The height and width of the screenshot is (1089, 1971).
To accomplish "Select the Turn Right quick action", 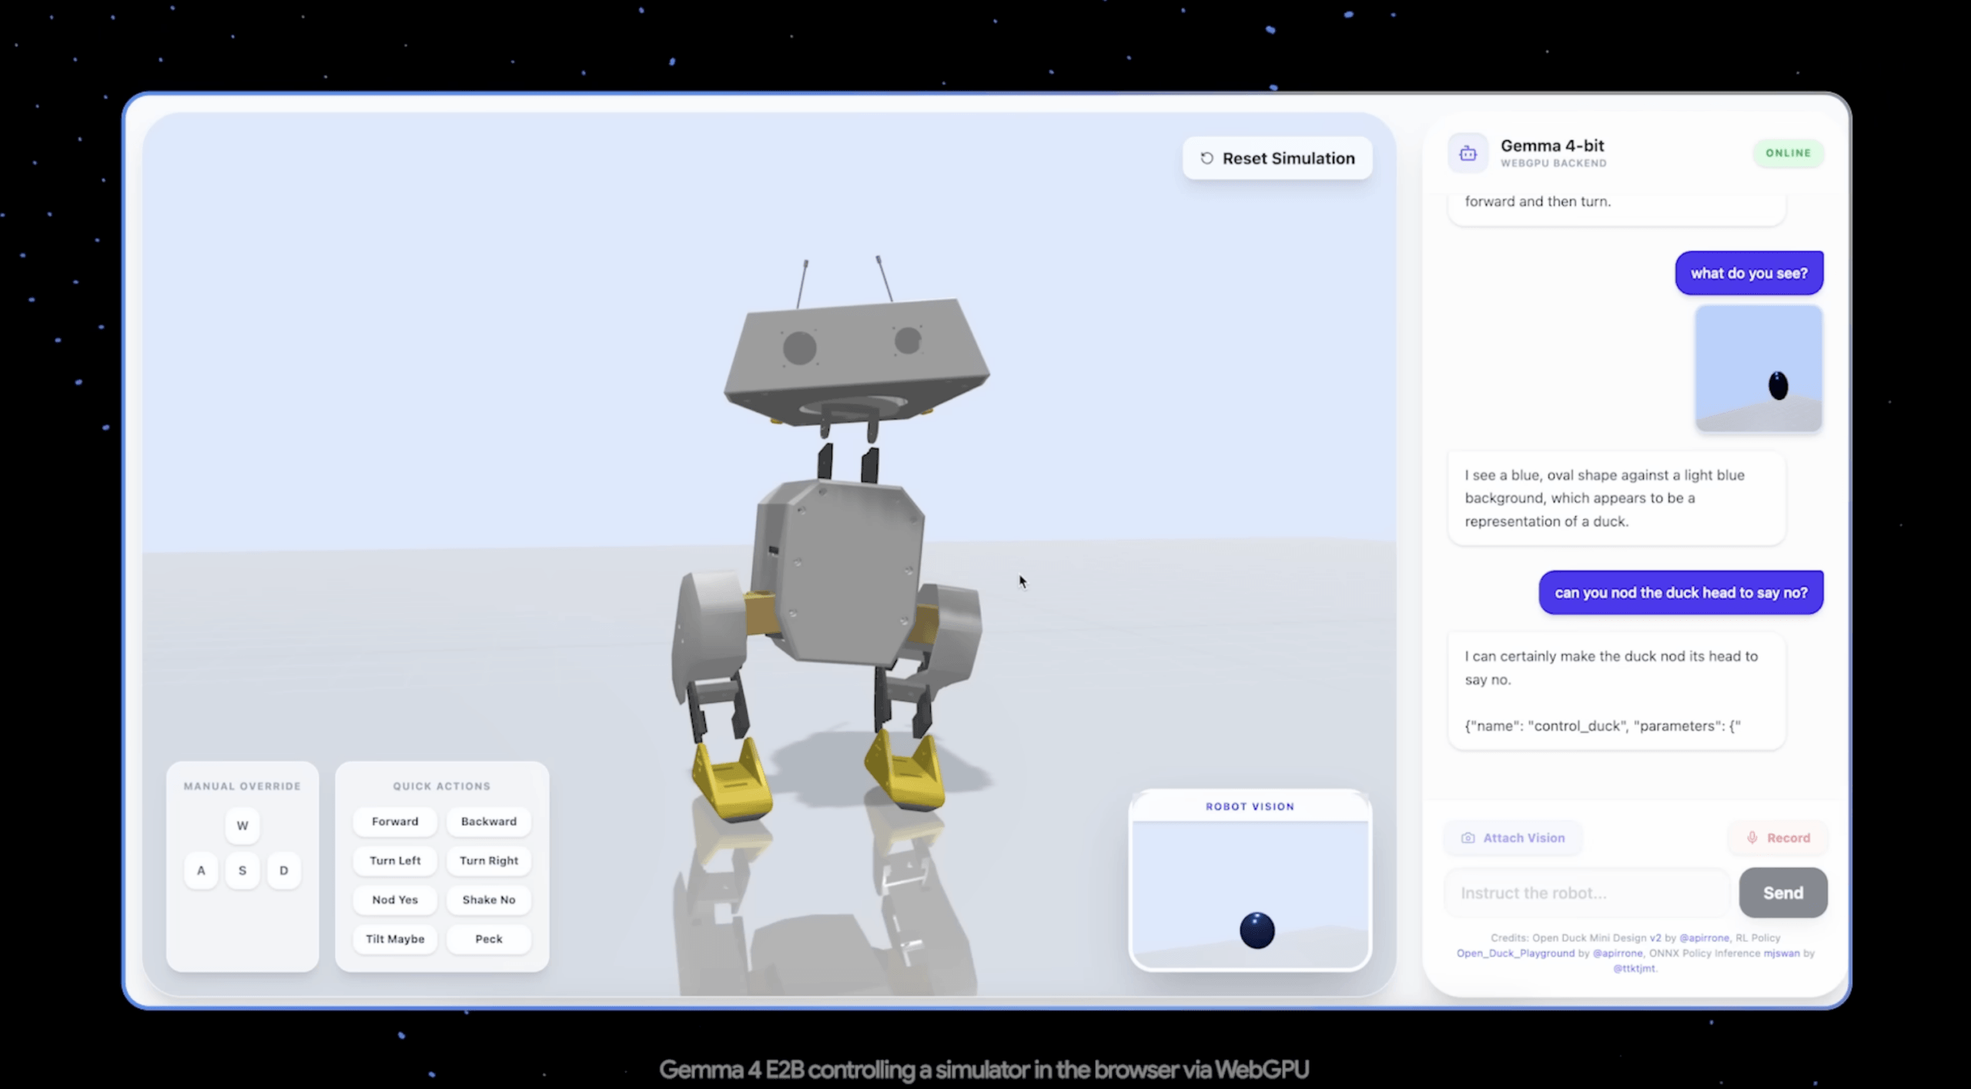I will click(488, 860).
